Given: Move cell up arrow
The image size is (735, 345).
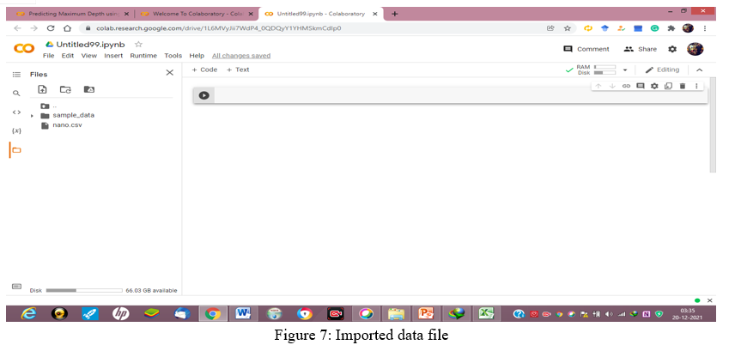Looking at the screenshot, I should coord(598,86).
